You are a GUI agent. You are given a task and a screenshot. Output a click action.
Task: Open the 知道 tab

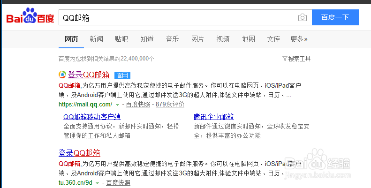pos(147,39)
